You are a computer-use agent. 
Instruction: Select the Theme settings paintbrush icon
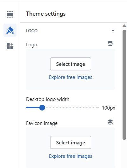tap(10, 30)
